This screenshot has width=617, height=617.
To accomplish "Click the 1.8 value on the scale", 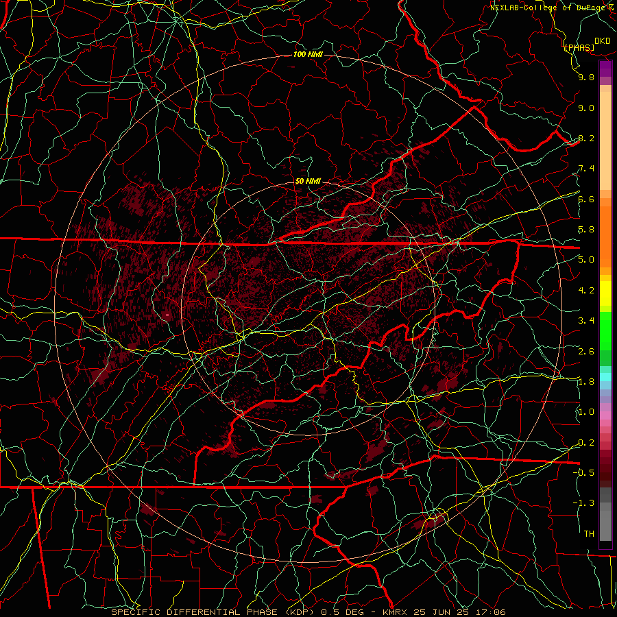I will (x=586, y=382).
